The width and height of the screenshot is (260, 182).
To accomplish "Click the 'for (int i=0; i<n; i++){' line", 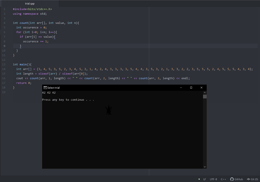I will pyautogui.click(x=37, y=32).
